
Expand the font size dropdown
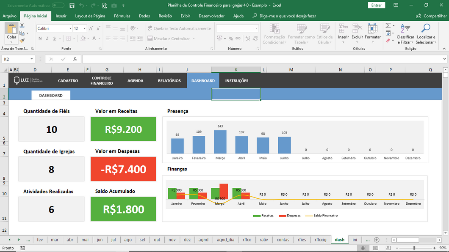pos(85,28)
